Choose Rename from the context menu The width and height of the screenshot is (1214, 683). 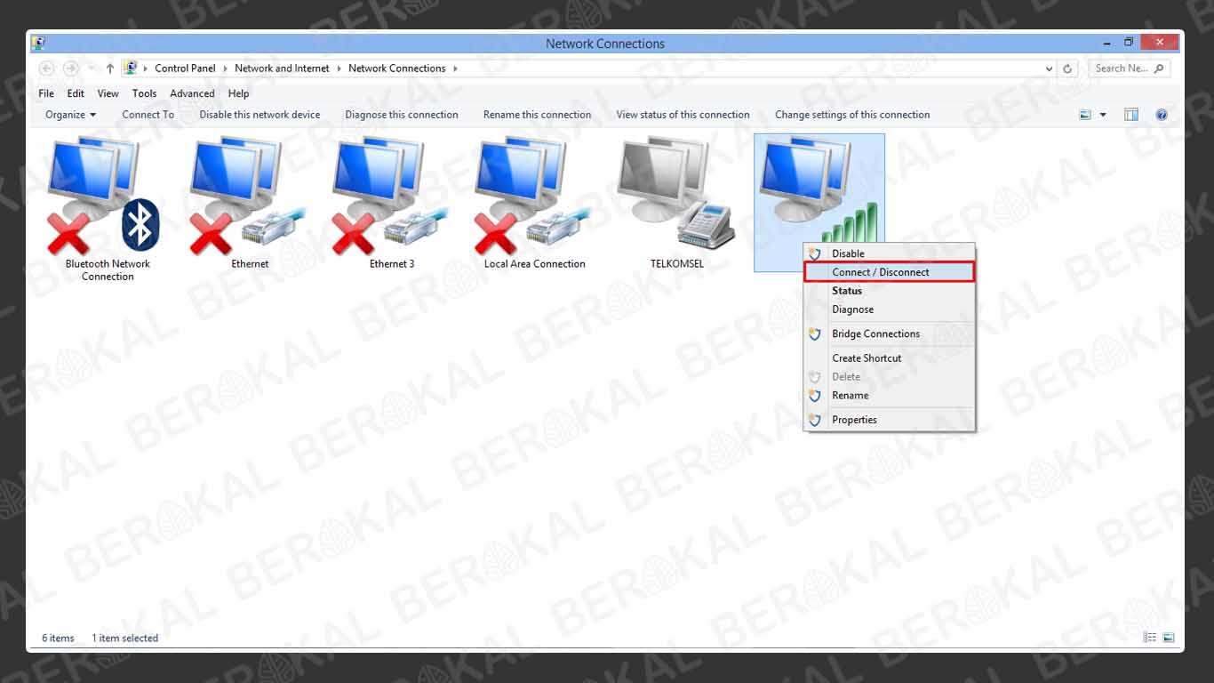pos(889,395)
